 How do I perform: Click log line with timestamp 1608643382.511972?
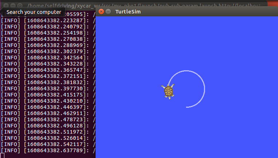coord(48,132)
